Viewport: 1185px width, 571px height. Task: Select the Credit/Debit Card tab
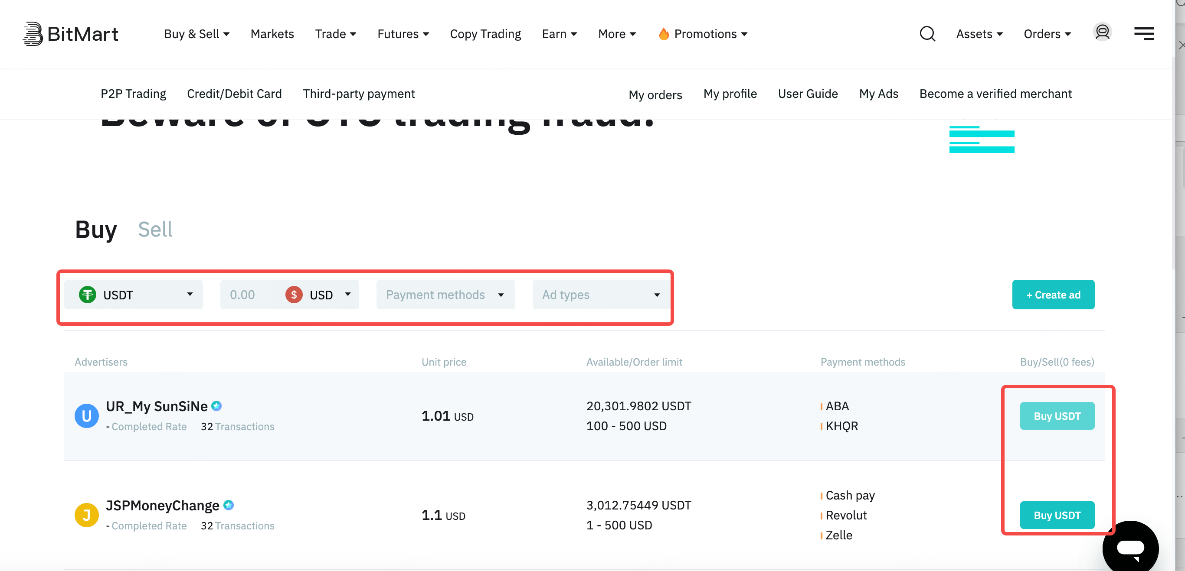coord(234,94)
